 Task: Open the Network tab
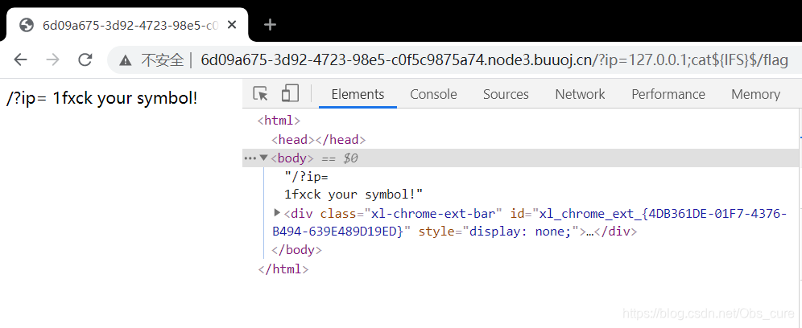click(580, 94)
